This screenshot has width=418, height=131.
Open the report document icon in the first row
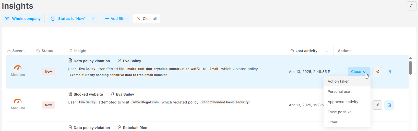tap(389, 72)
